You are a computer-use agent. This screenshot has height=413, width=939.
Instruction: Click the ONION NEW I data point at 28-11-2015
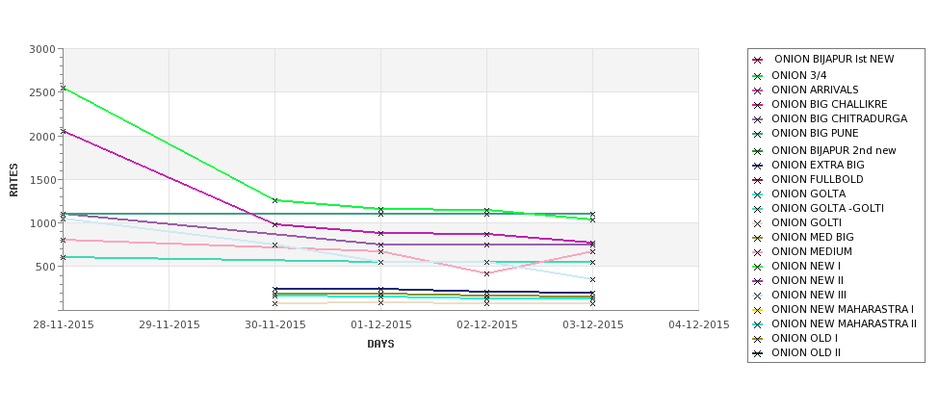click(64, 88)
